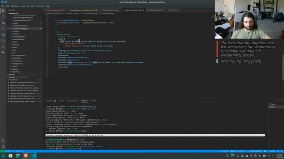Open Explorer panel more actions ellipsis
Viewport: 284px width, 159px height.
click(x=40, y=10)
